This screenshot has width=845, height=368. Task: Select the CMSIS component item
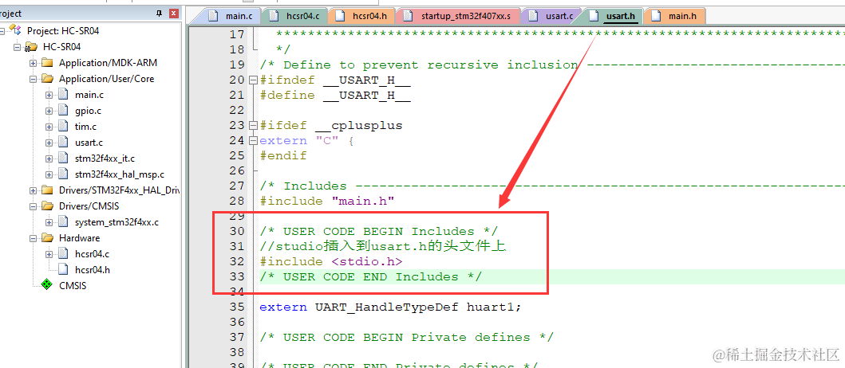click(73, 286)
